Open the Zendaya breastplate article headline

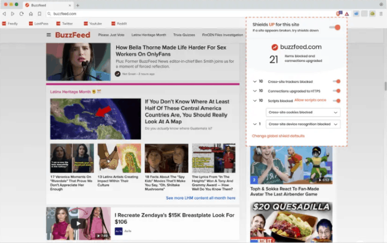[175, 218]
